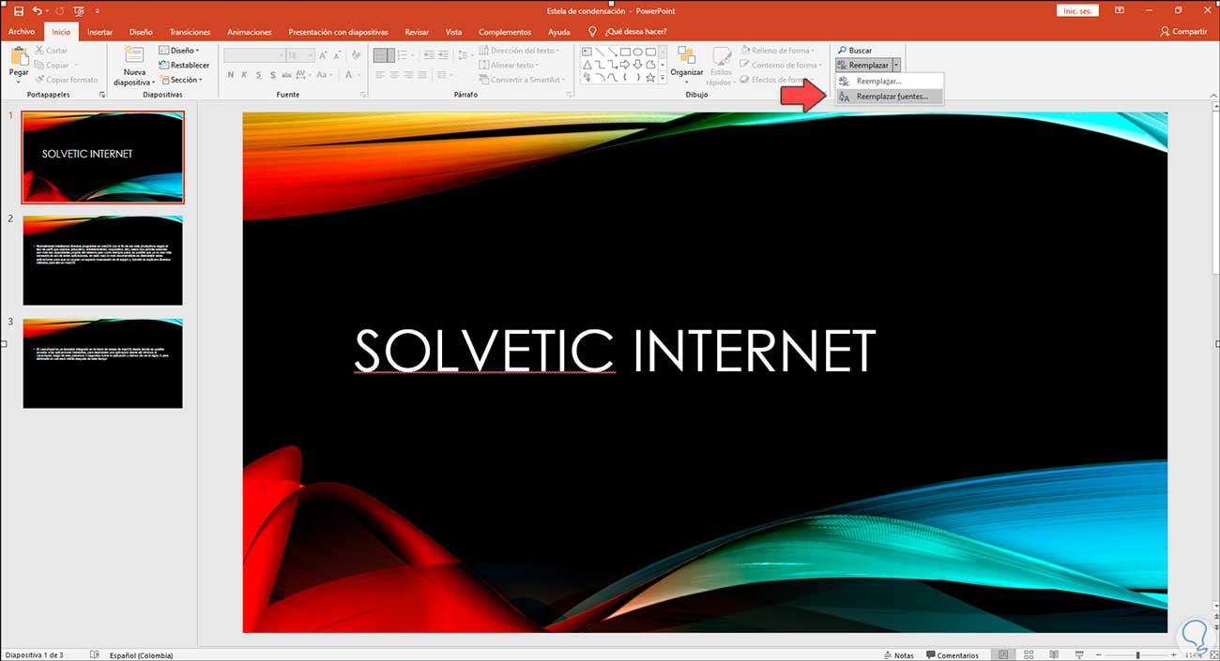Click the Buscar button
Image resolution: width=1220 pixels, height=661 pixels.
click(854, 51)
